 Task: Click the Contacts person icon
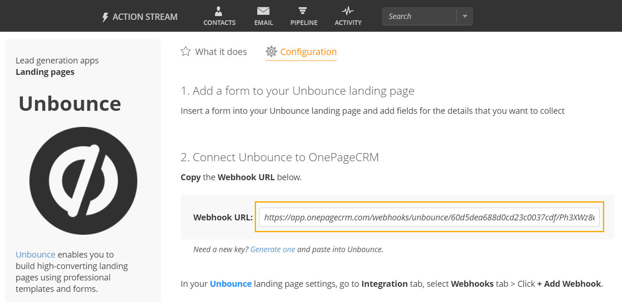219,11
